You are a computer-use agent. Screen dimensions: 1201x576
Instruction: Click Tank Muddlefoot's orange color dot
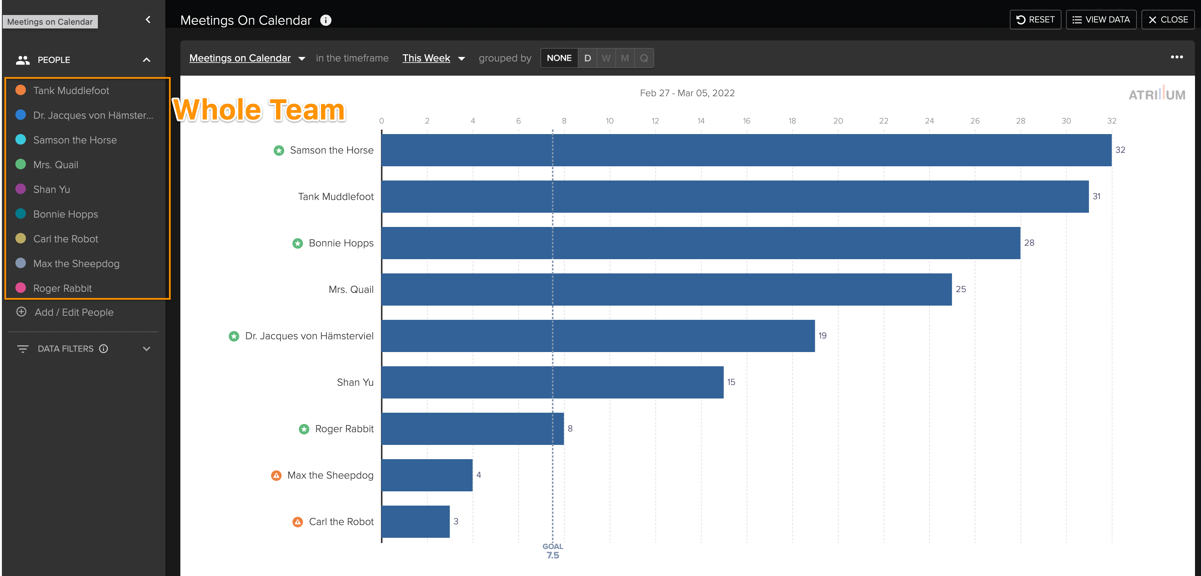tap(21, 90)
